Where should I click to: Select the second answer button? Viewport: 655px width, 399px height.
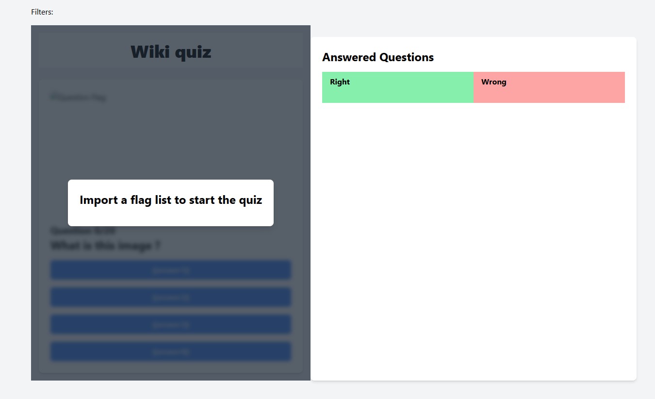170,297
